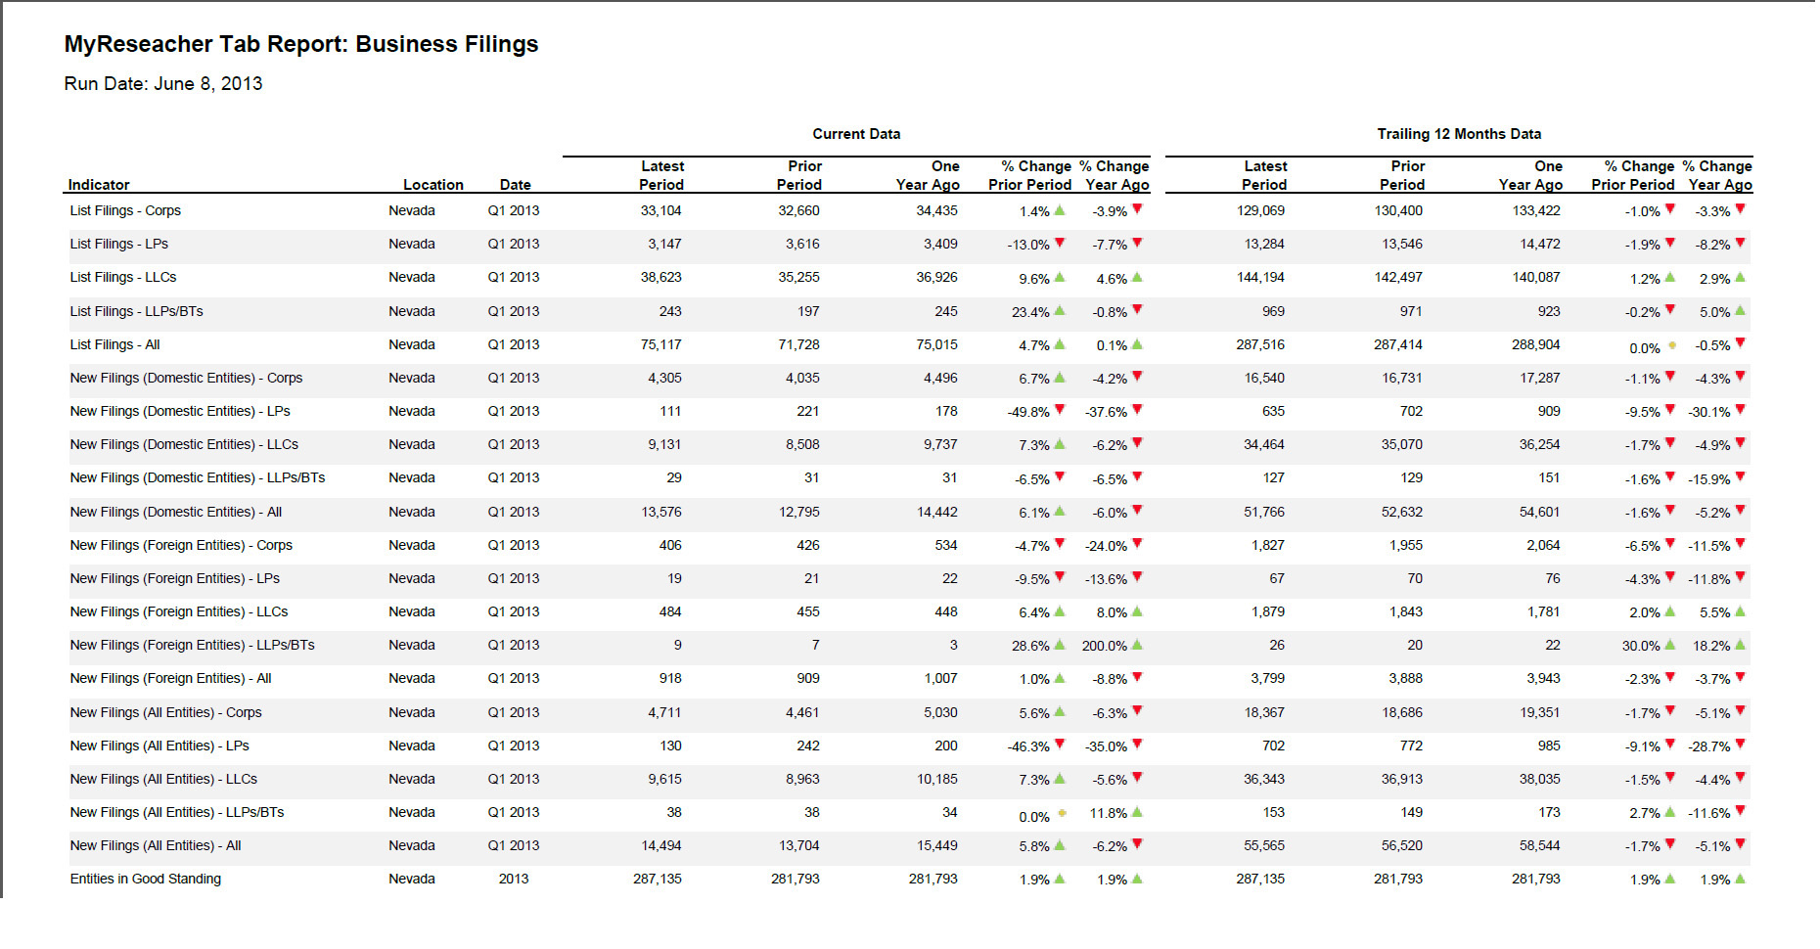
Task: Select New Filings (Foreign Entities) - LLCs row label
Action: [x=179, y=611]
